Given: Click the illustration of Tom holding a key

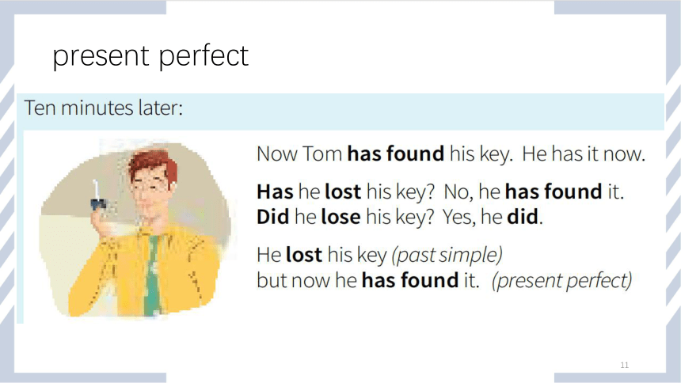Looking at the screenshot, I should coord(135,229).
